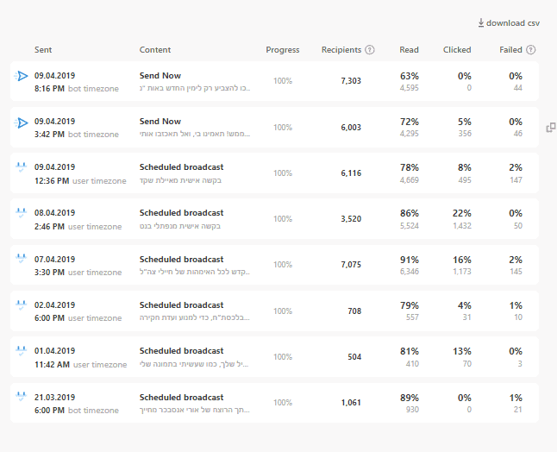Viewport: 557px width, 452px height.
Task: Click the scheduled icon for 07.04.2019 broadcast
Action: tap(22, 260)
